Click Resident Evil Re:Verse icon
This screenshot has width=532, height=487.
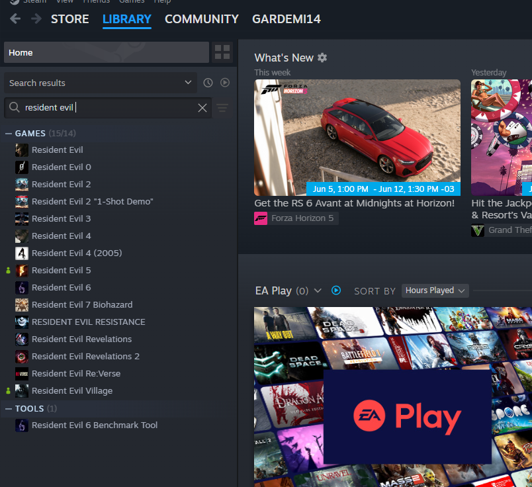click(x=22, y=374)
